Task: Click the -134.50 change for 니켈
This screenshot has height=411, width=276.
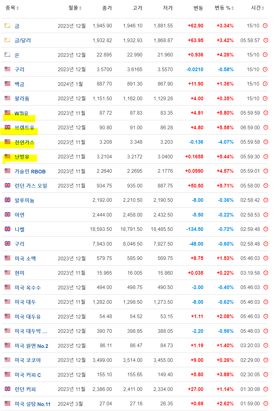Action: pyautogui.click(x=195, y=229)
